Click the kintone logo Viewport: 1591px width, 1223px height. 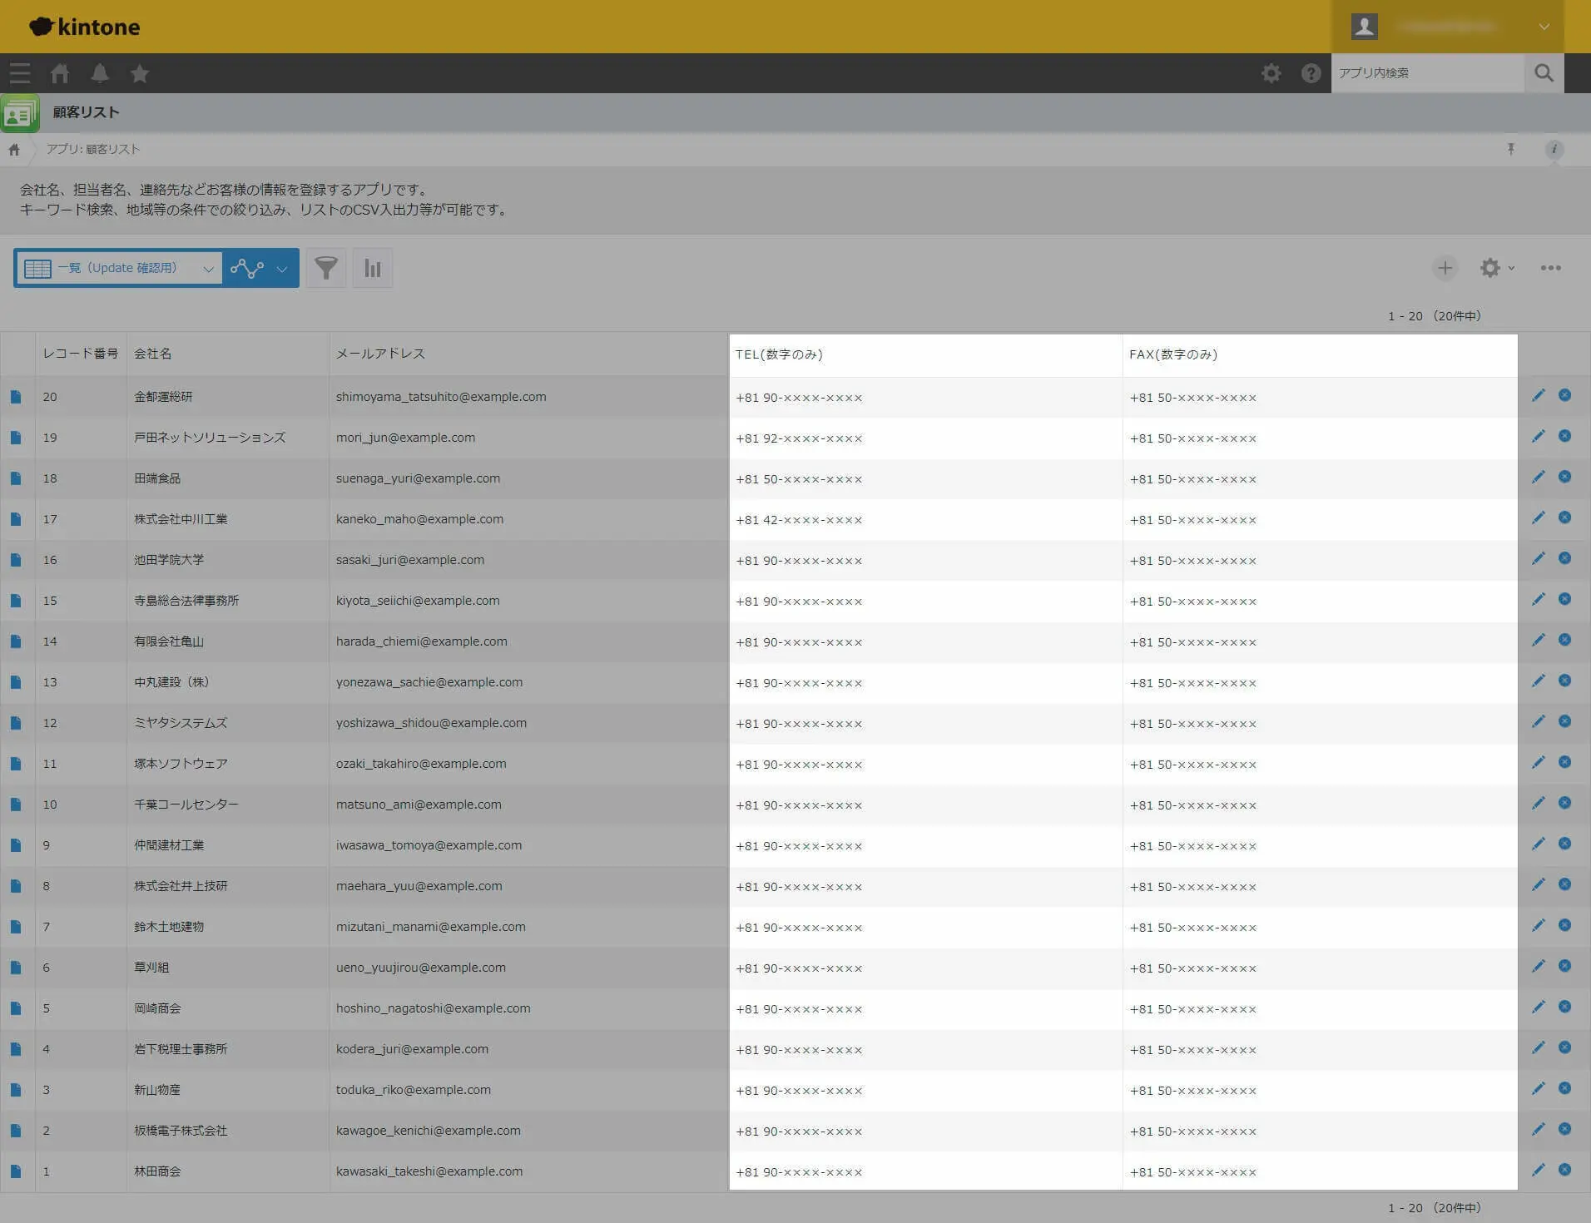84,27
